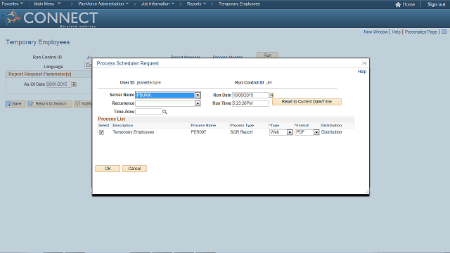450x253 pixels.
Task: Expand the Server Name dropdown
Action: [x=198, y=96]
